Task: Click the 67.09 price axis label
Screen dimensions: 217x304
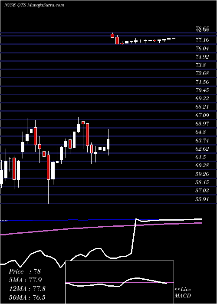Action: pos(202,116)
